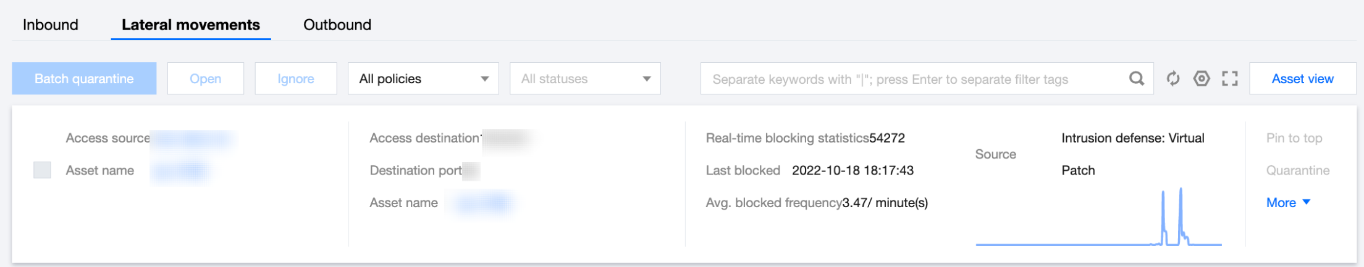Screen dimensions: 1364x267
Task: Select the Lateral movements tab
Action: [190, 25]
